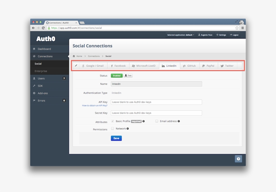Click the help question mark button at bottom right
Image resolution: width=276 pixels, height=192 pixels.
coord(238,159)
